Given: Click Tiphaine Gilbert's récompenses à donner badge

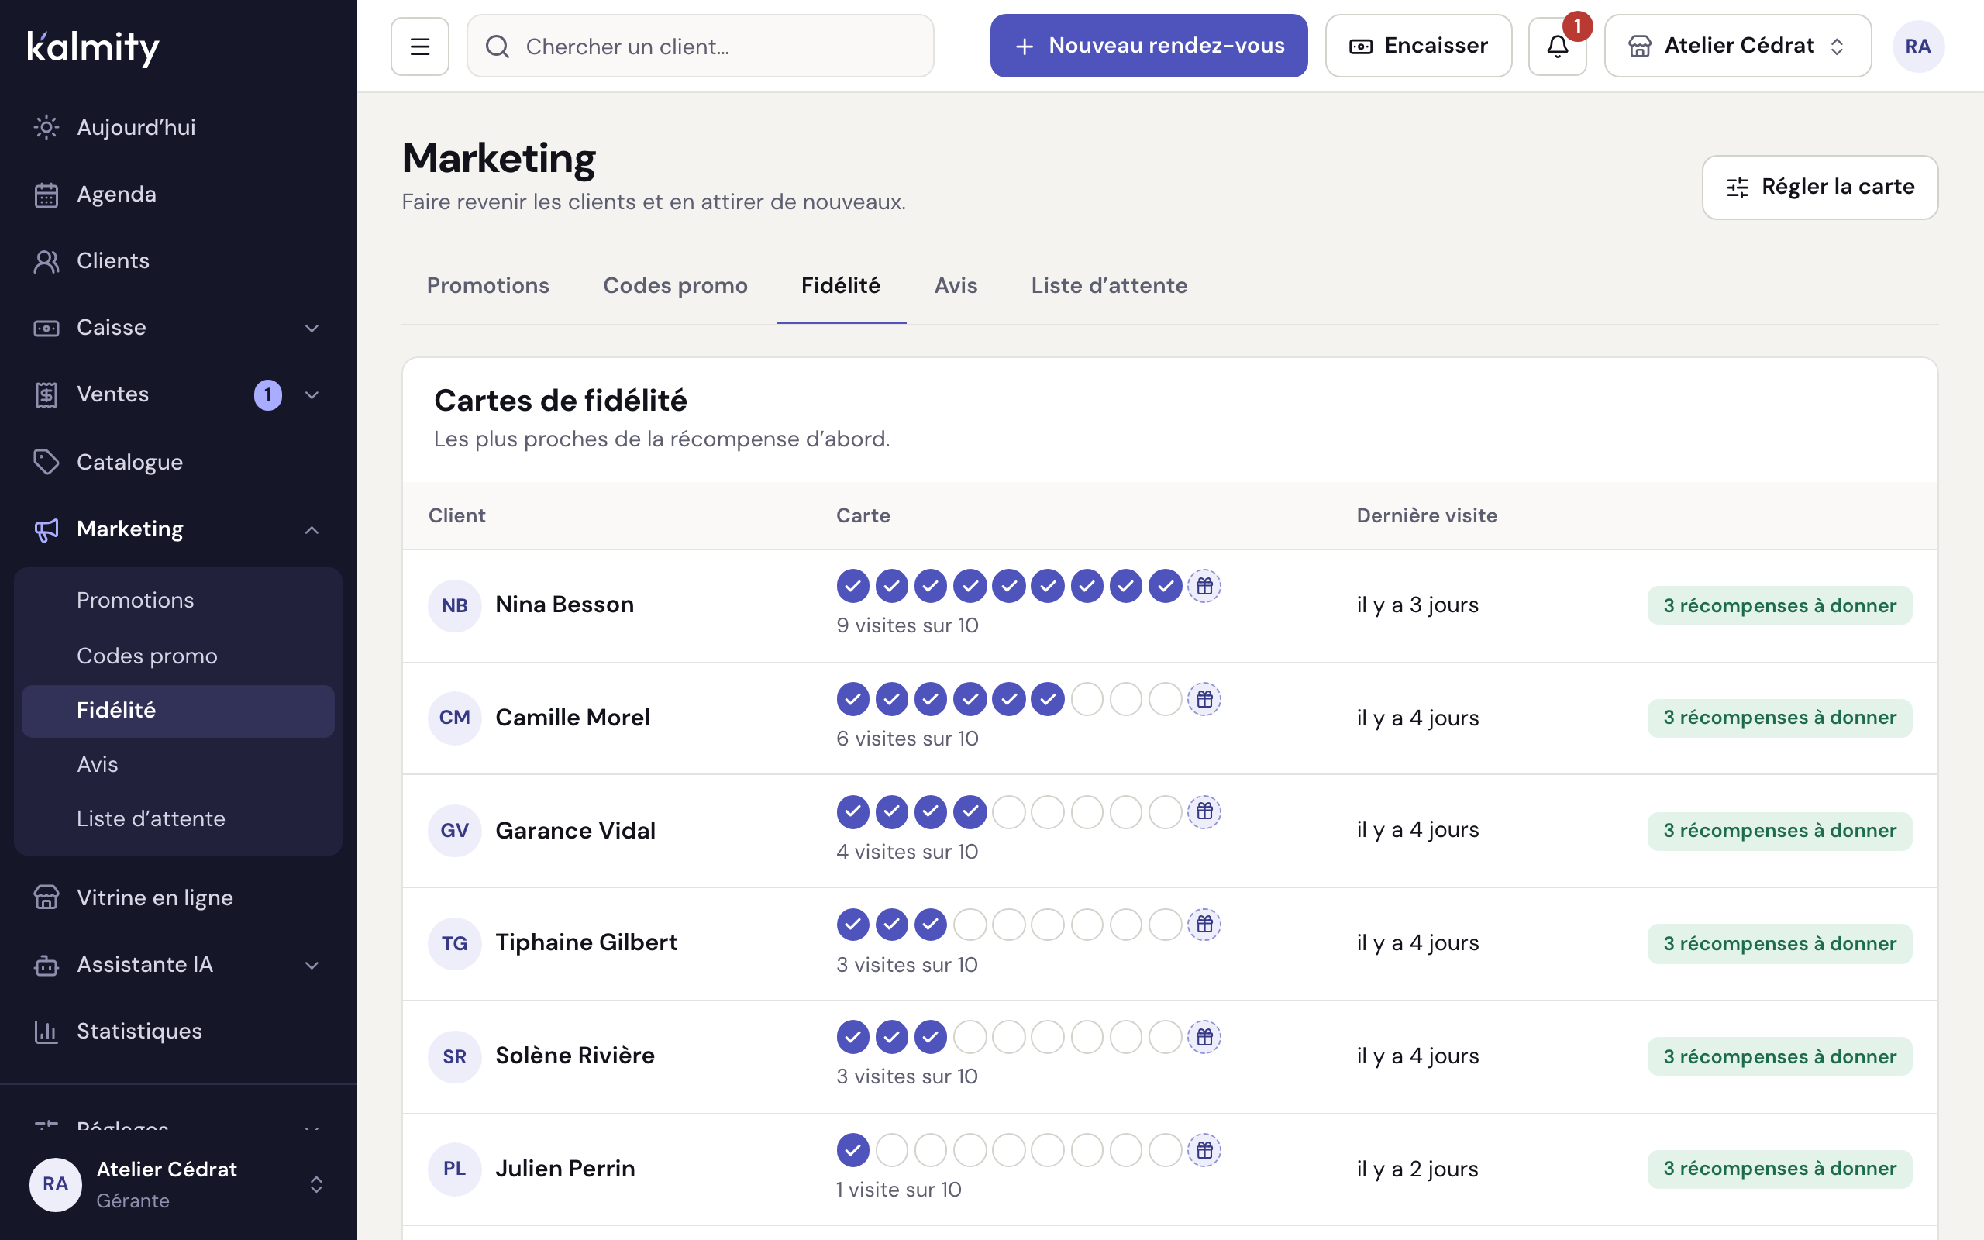Looking at the screenshot, I should click(1779, 943).
